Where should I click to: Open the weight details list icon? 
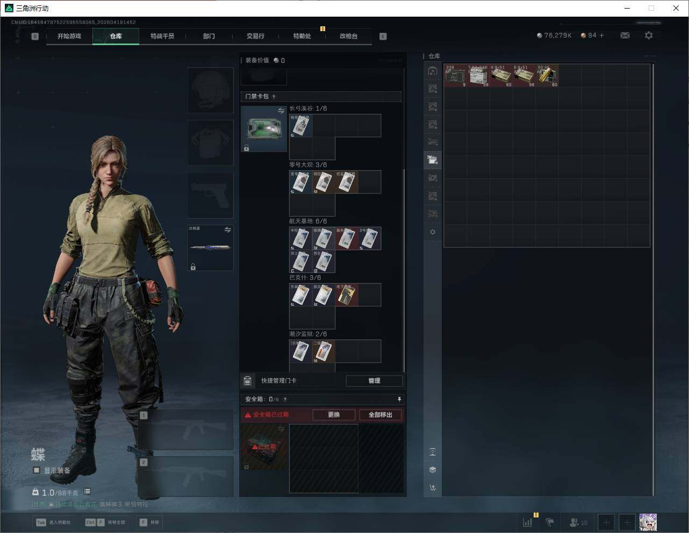click(x=87, y=492)
